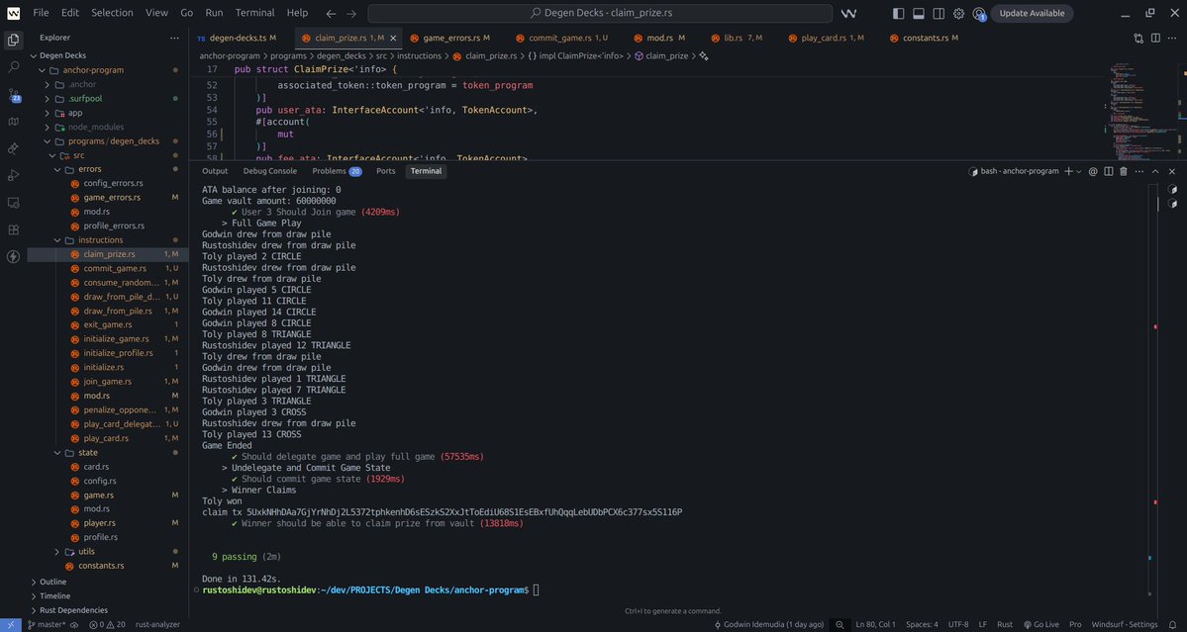Maximize the panel size with chevron up
Screen dimensions: 1187x632
click(1155, 172)
